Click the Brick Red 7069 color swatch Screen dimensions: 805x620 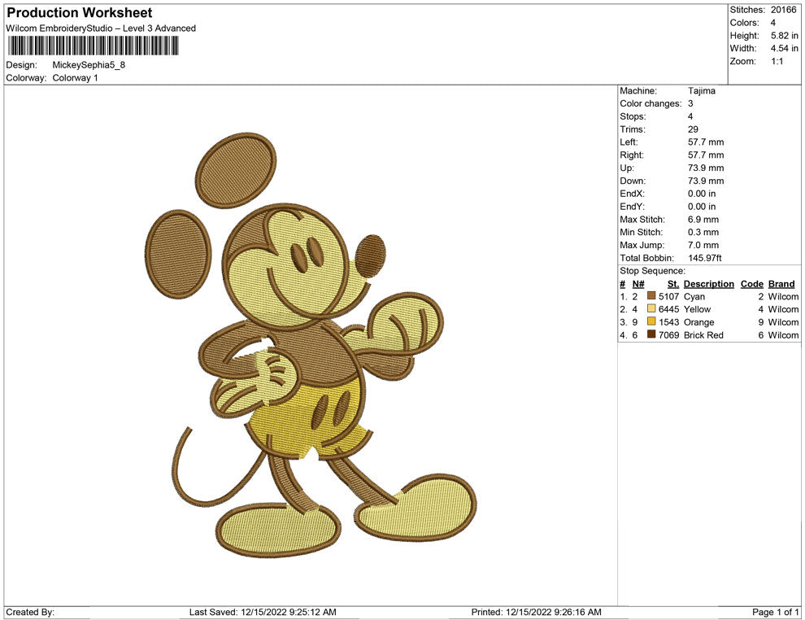(x=651, y=334)
